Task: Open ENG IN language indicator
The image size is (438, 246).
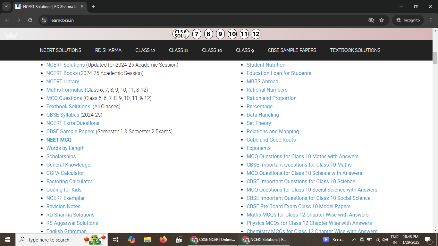Action: pyautogui.click(x=395, y=240)
